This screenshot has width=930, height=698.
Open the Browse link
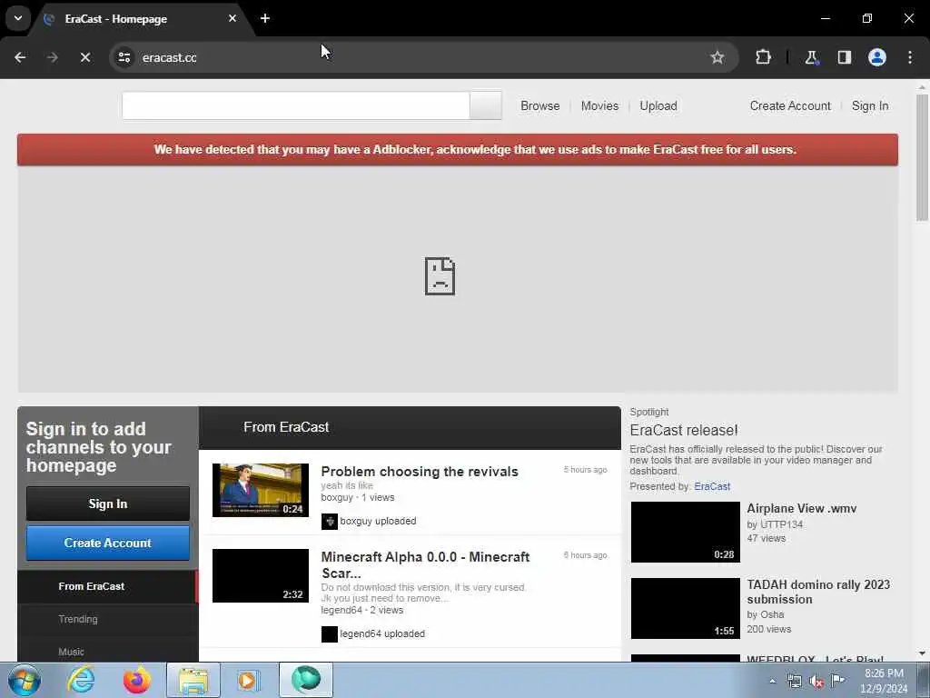tap(539, 105)
